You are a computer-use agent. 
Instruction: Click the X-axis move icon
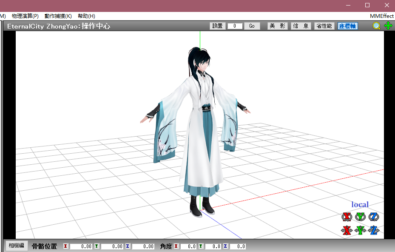point(347,231)
